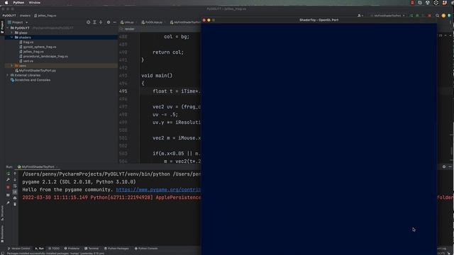Expand the venv folder
Screen dimensions: 454x255
[x=12, y=66]
